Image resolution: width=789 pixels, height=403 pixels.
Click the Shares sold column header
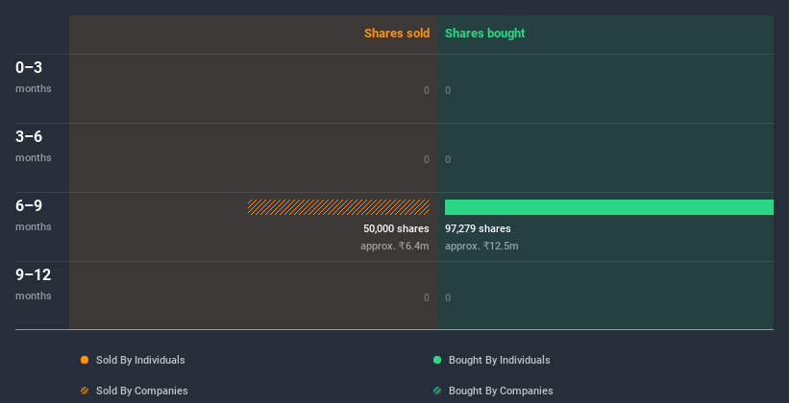[397, 34]
